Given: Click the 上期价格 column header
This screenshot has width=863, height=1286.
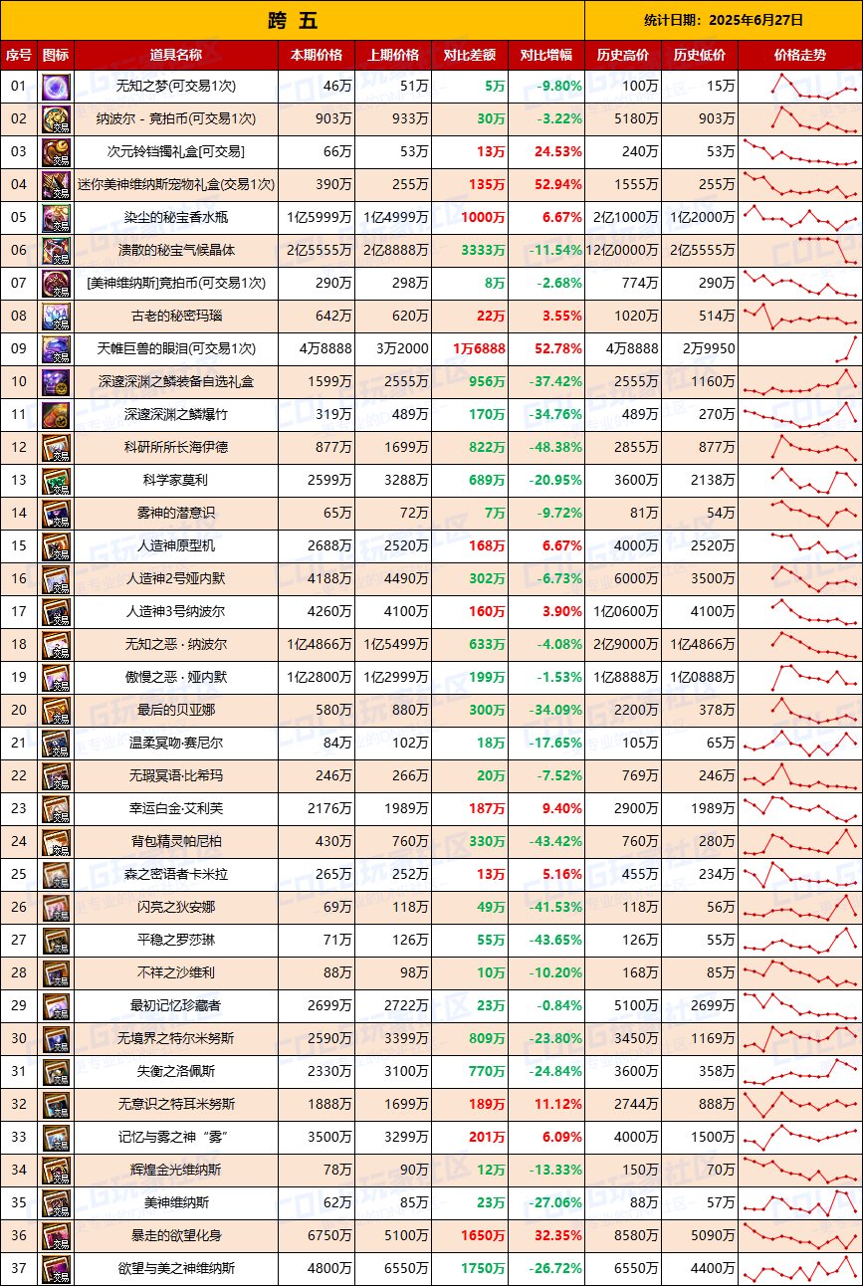Looking at the screenshot, I should pos(393,55).
